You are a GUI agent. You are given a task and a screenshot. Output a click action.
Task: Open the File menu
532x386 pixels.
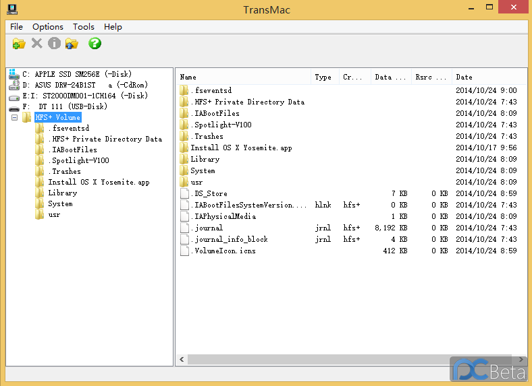click(x=16, y=27)
